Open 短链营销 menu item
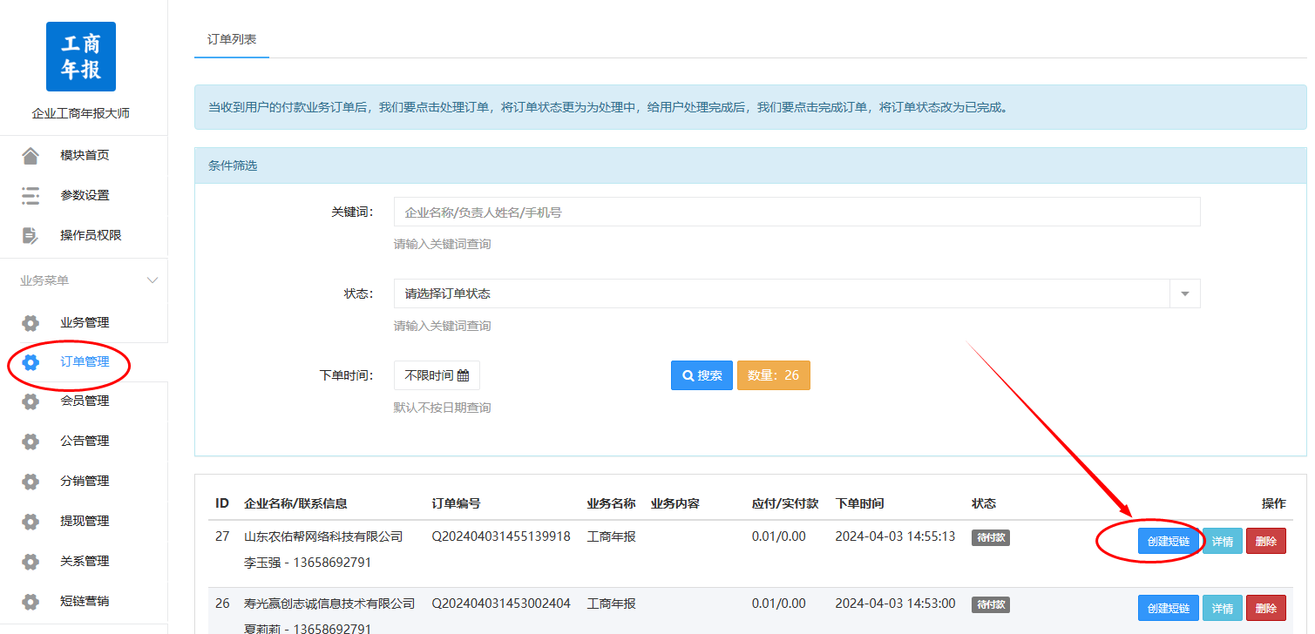 pyautogui.click(x=84, y=602)
